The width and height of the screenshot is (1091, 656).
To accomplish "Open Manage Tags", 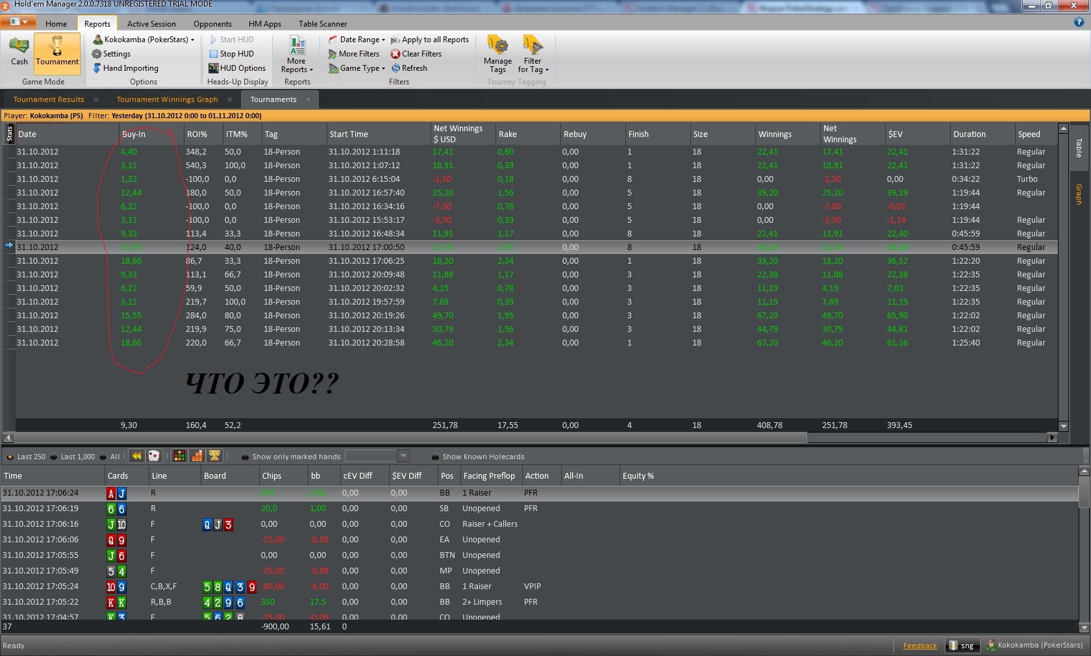I will (498, 55).
